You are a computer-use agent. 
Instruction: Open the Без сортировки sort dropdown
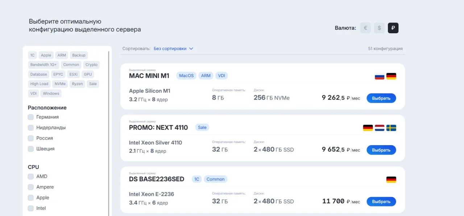pos(173,48)
